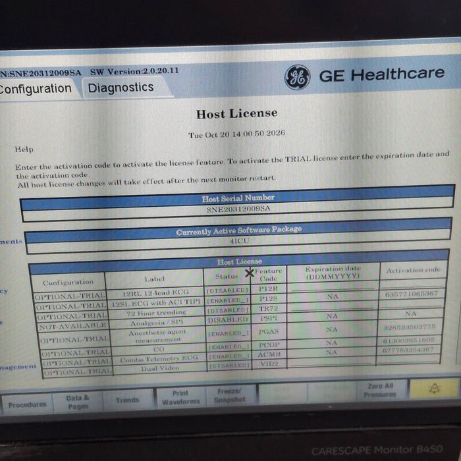The height and width of the screenshot is (461, 461).
Task: Select activation code 613002651605
Action: (x=409, y=340)
